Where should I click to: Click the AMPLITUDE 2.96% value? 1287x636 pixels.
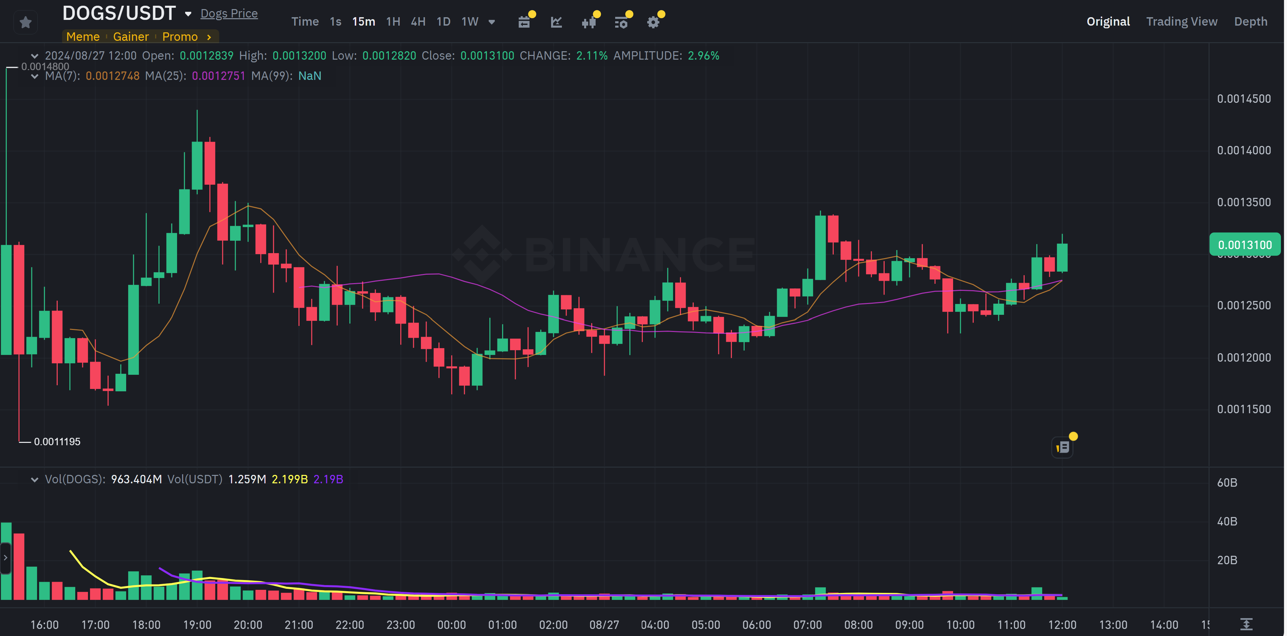[703, 55]
